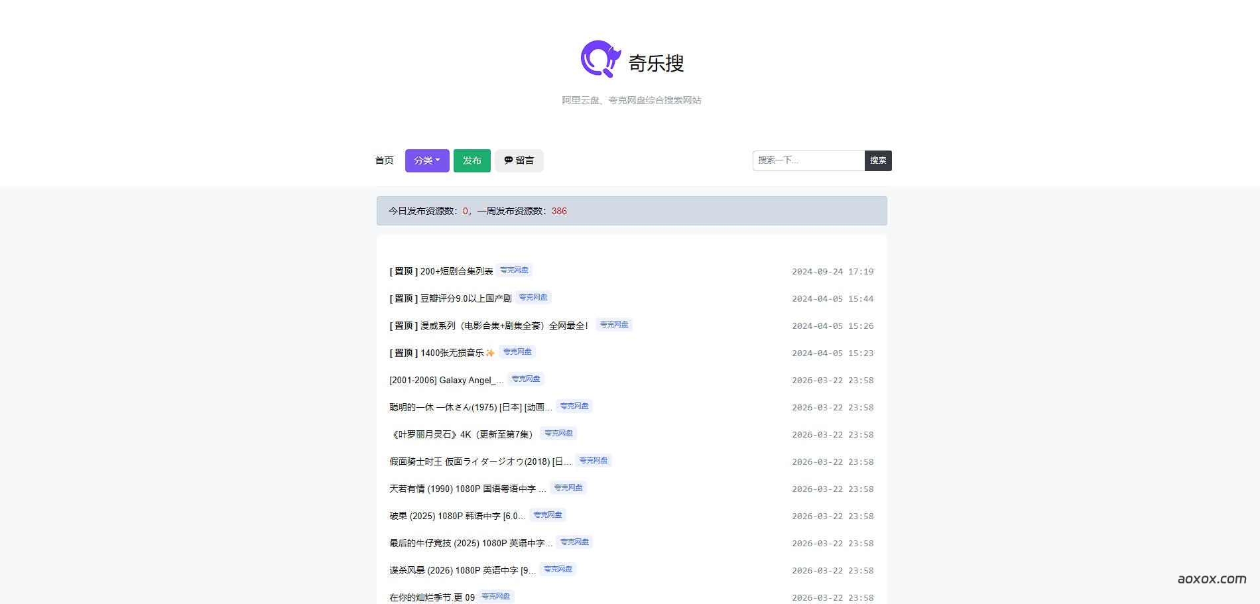This screenshot has height=604, width=1260.
Task: Click the 发布 button to publish
Action: [472, 160]
